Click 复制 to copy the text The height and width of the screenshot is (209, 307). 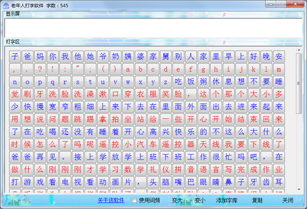(x=257, y=200)
